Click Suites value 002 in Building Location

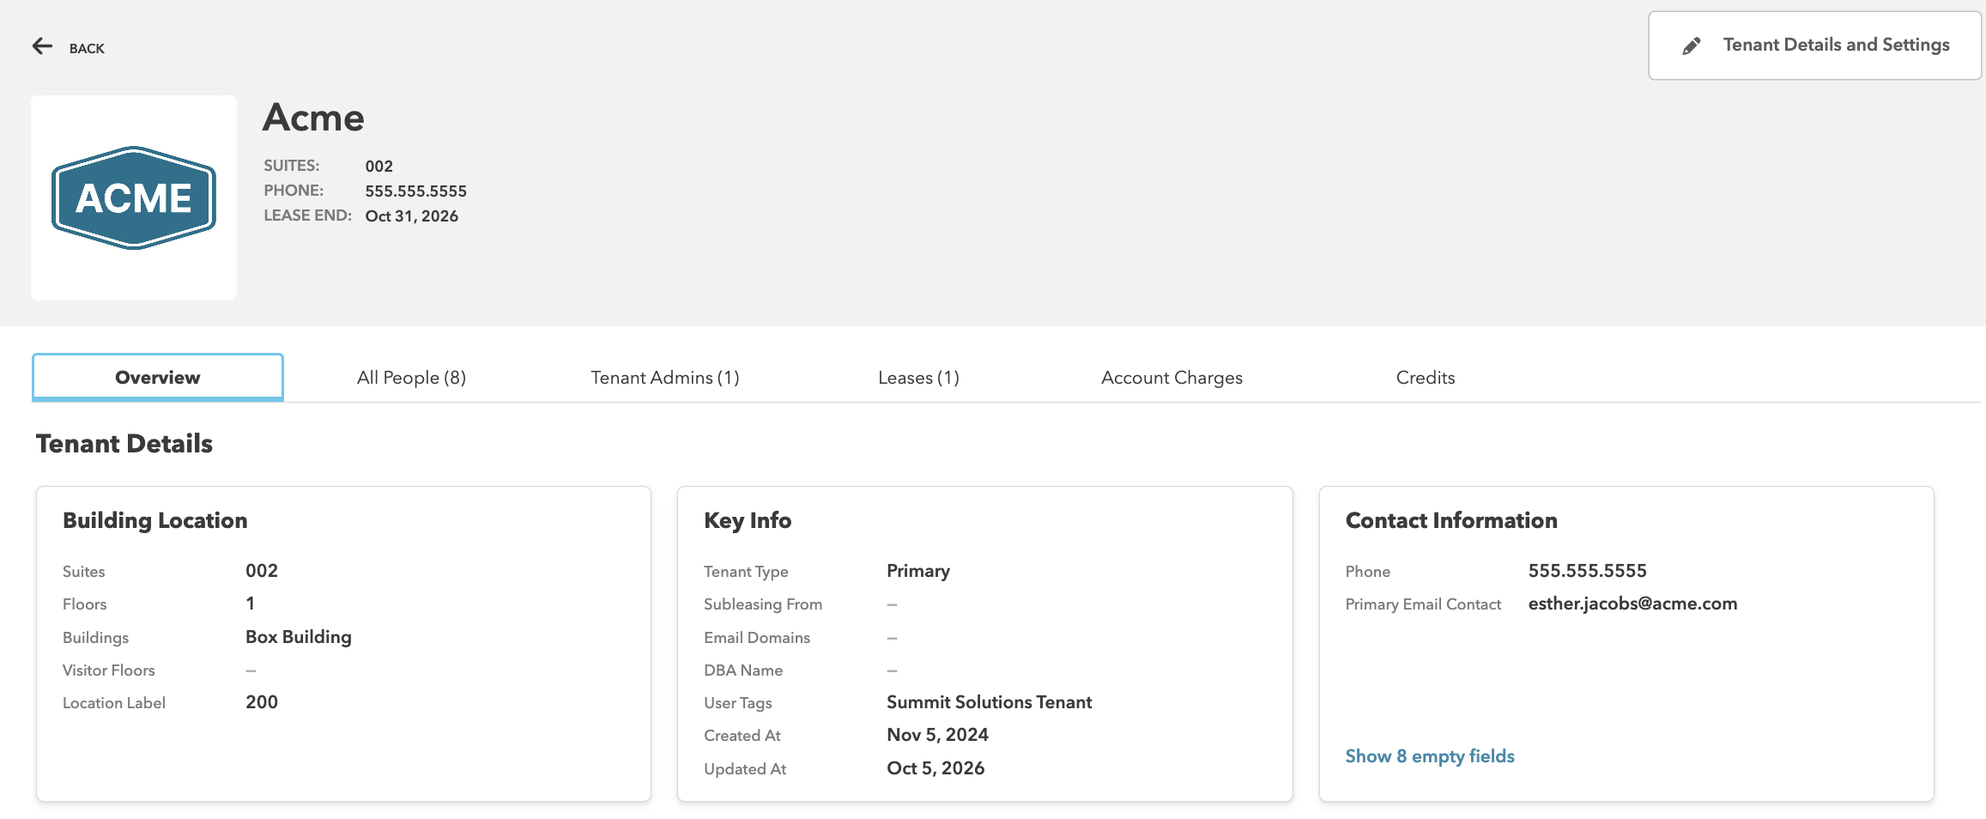(x=262, y=571)
